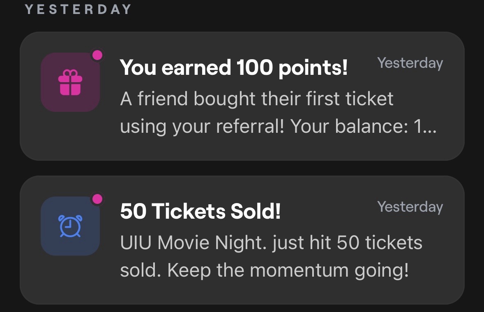Tap the unread dot on the tickets notification
The width and height of the screenshot is (484, 312).
[97, 199]
